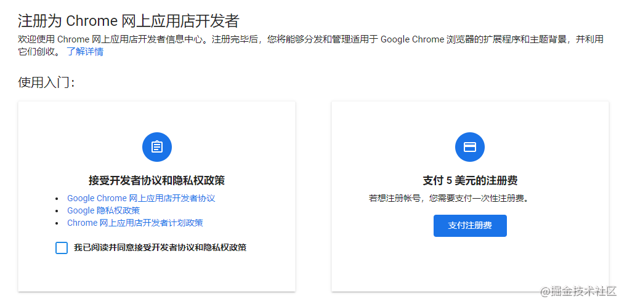Click the 接受开发者协议和隐私权政策 heading

tap(156, 180)
